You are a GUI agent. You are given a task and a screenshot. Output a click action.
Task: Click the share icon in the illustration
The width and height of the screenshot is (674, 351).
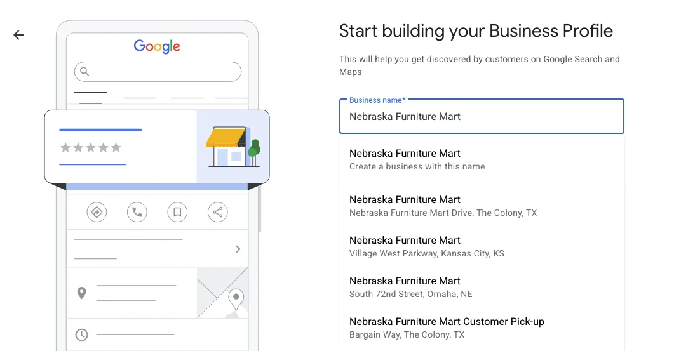[218, 212]
